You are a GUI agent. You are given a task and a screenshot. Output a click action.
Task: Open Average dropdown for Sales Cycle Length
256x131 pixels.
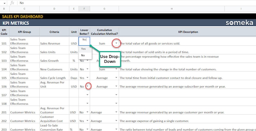[x=116, y=78]
